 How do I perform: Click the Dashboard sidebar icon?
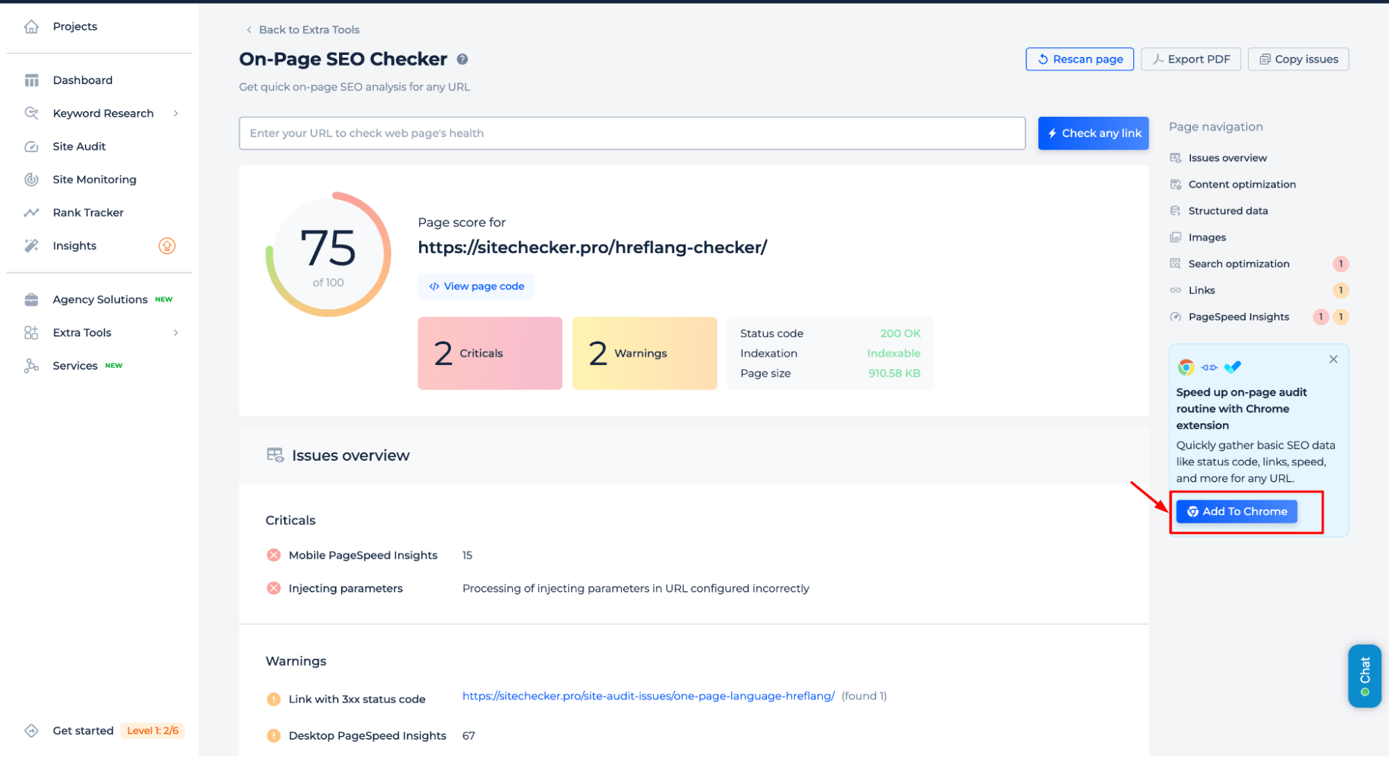click(x=31, y=81)
